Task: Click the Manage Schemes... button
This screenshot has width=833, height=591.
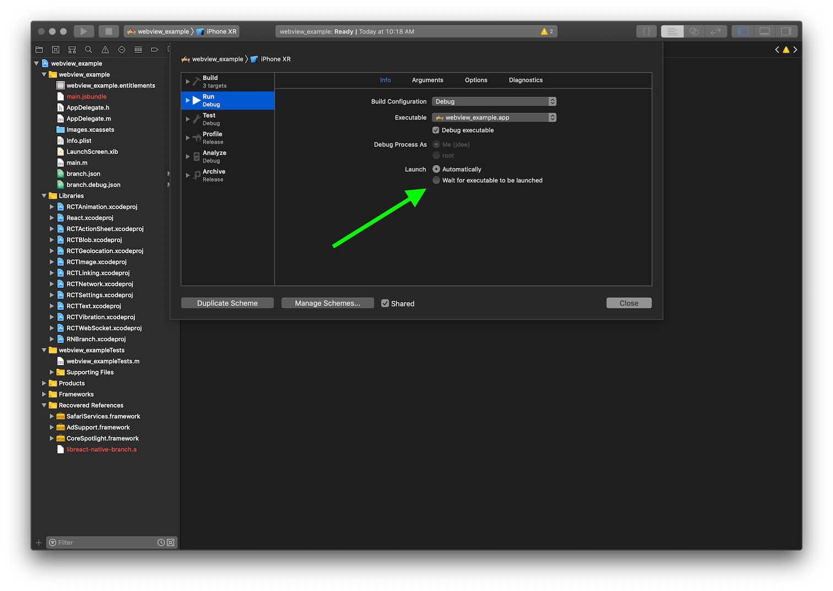Action: pos(328,303)
